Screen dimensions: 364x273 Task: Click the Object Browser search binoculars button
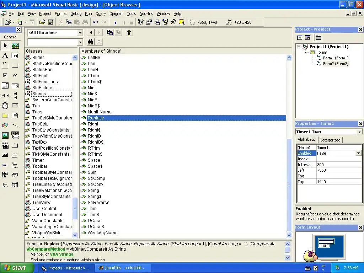[x=90, y=42]
